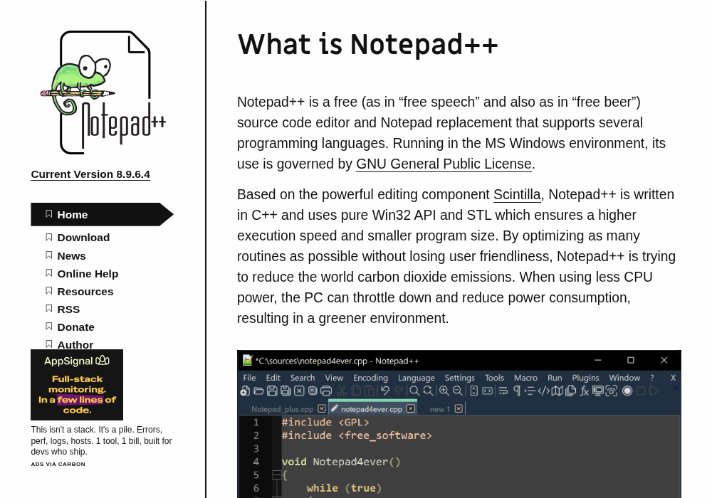Viewport: 712px width, 498px height.
Task: Click Redo arrow in Notepad++ screenshot toolbar
Action: pos(399,391)
